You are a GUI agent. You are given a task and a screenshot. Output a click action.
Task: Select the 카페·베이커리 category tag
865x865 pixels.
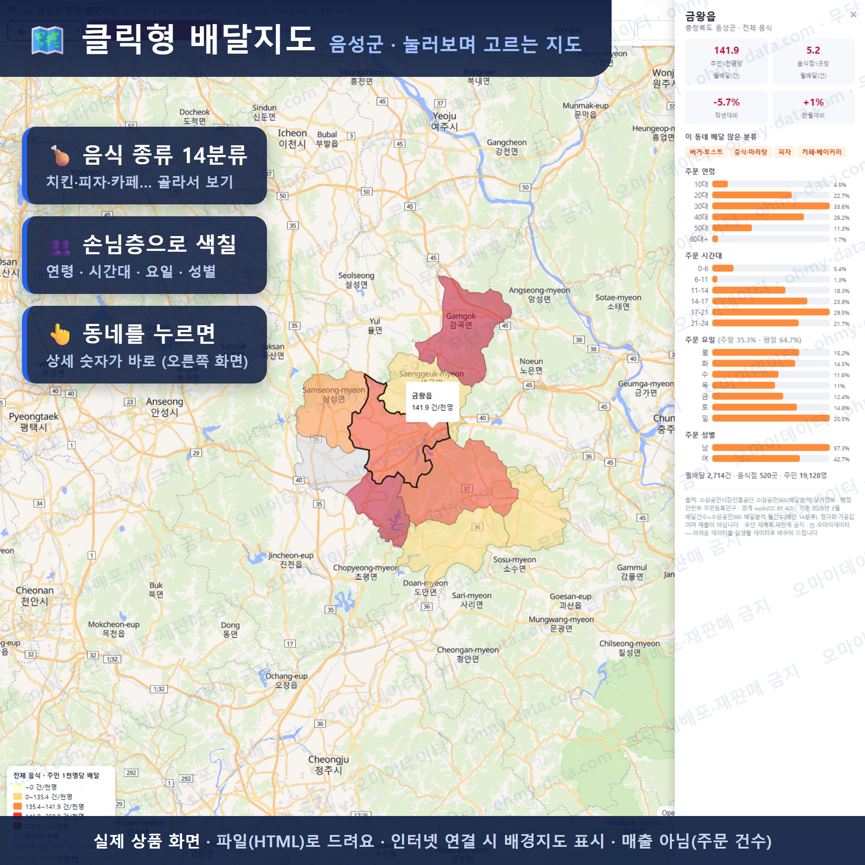click(821, 152)
